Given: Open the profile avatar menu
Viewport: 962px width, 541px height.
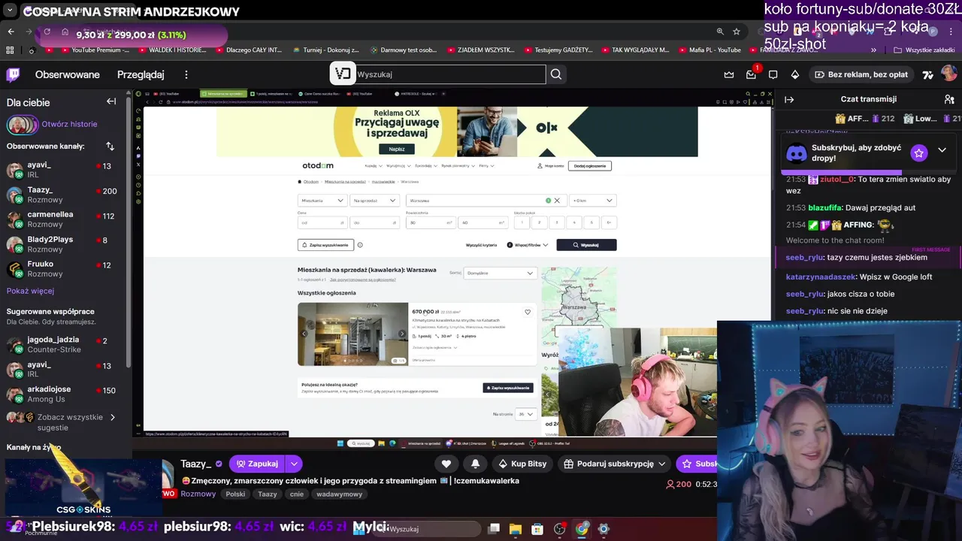Looking at the screenshot, I should pos(948,73).
